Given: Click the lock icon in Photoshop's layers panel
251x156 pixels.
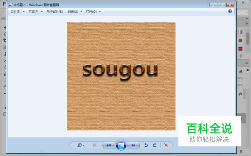Looking at the screenshot, I should tap(241, 71).
